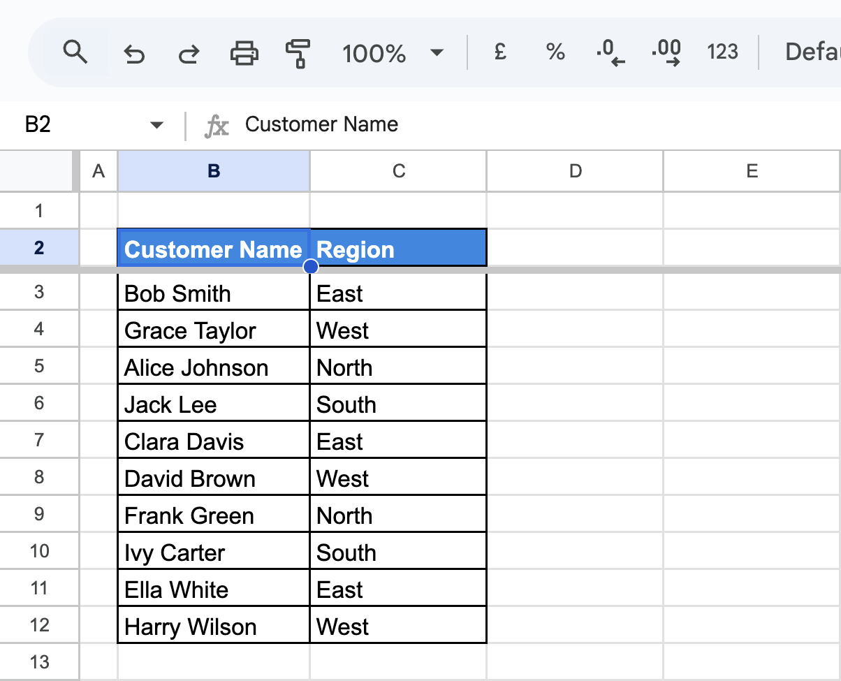Open the 100% zoom dropdown

[x=393, y=53]
